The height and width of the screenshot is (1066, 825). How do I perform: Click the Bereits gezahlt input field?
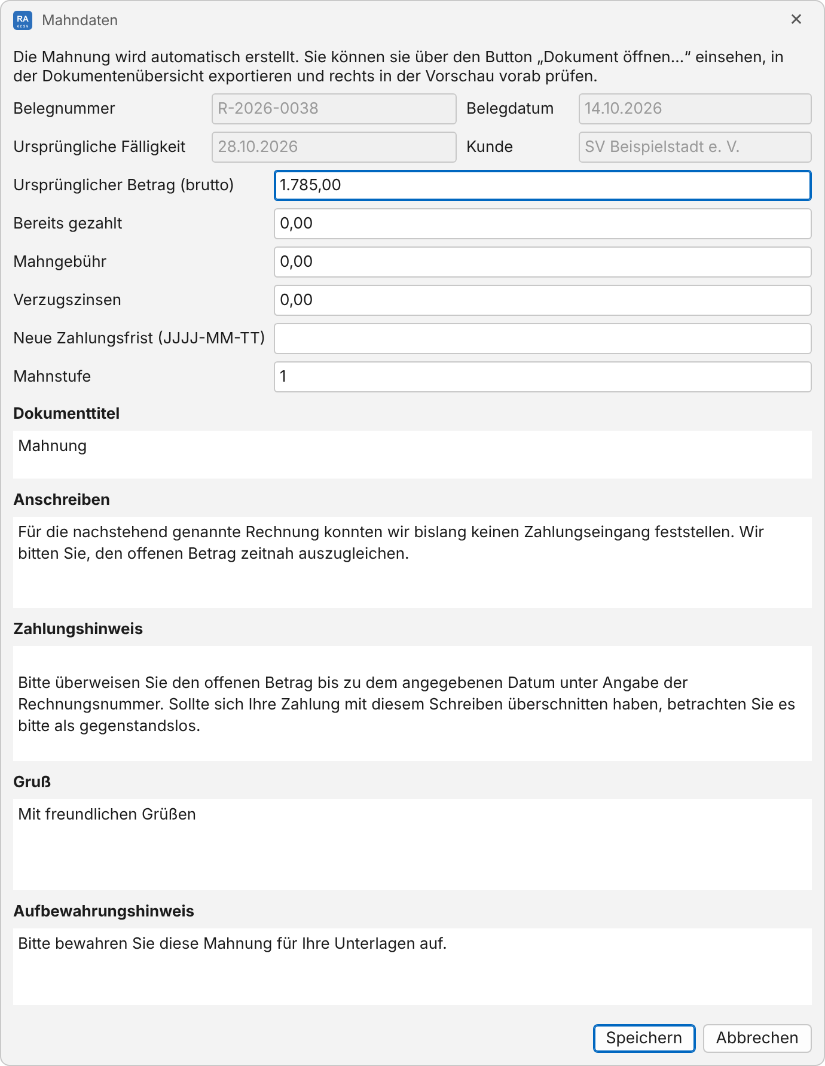pos(543,224)
